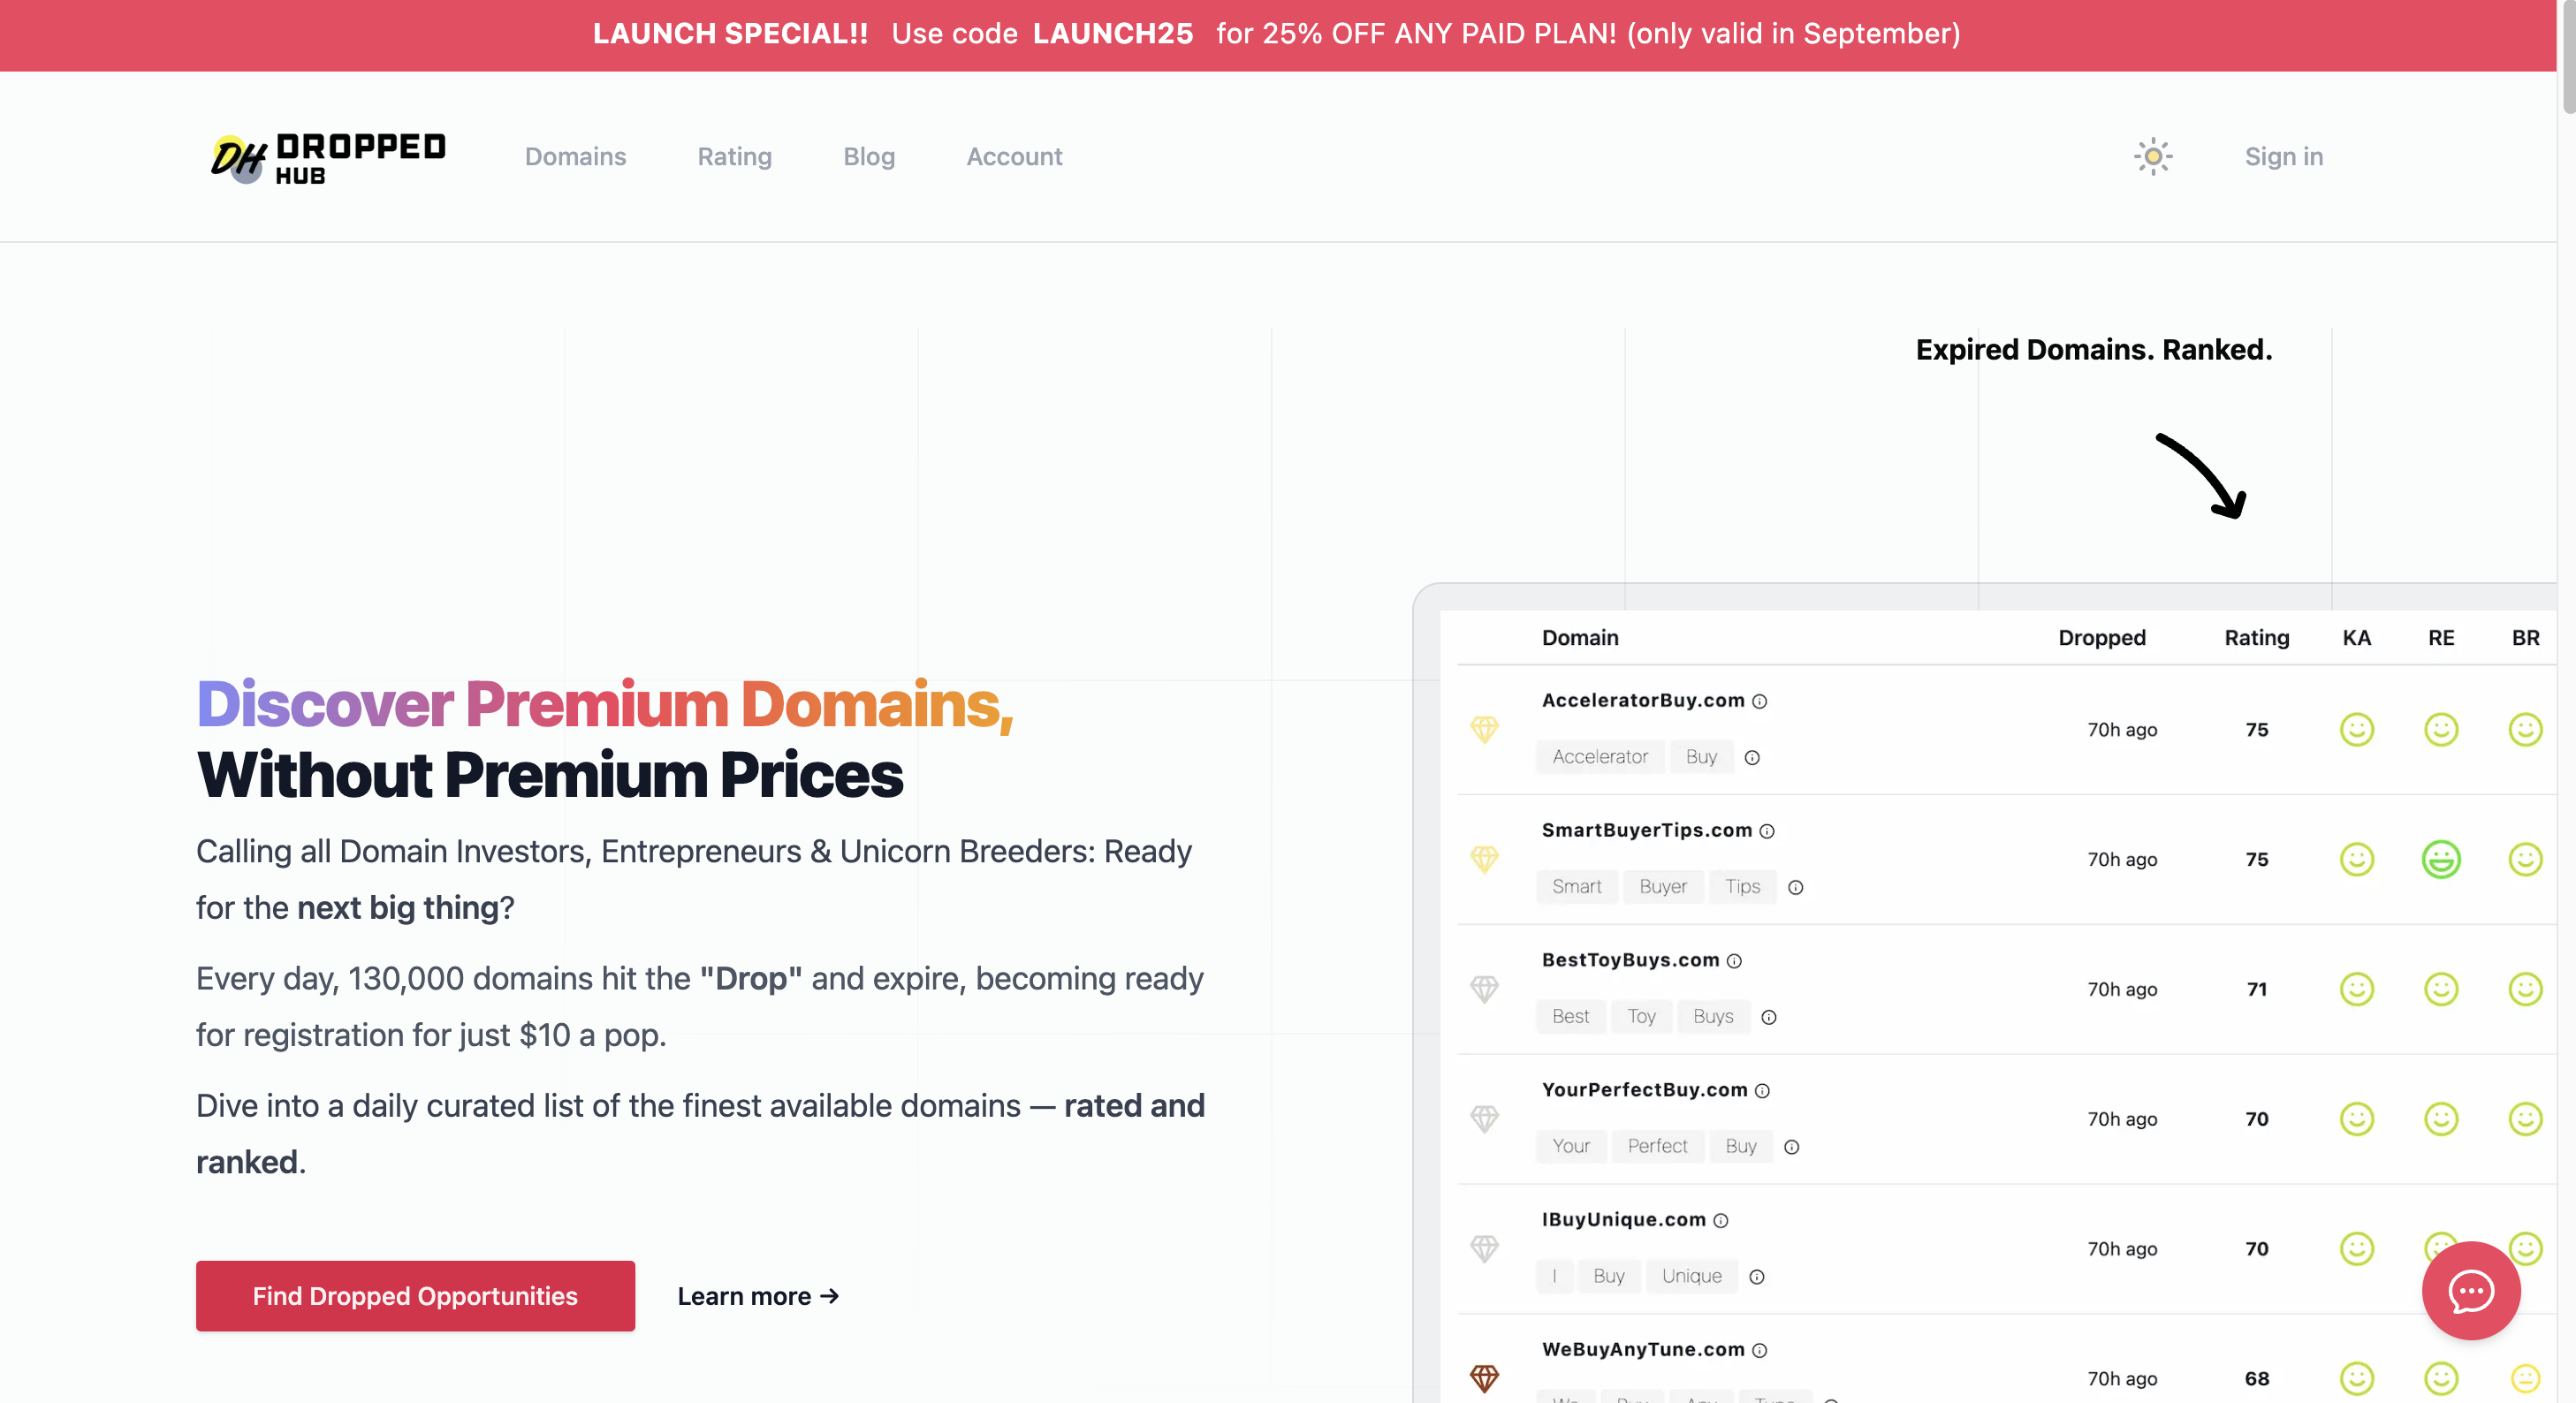Image resolution: width=2576 pixels, height=1403 pixels.
Task: Click BR smiley for SmartBuyerTips.com
Action: (2526, 859)
